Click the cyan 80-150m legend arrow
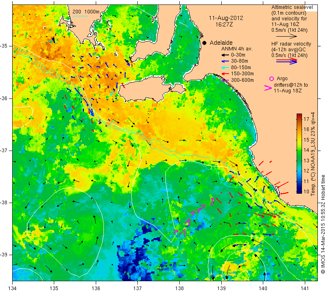 point(225,68)
